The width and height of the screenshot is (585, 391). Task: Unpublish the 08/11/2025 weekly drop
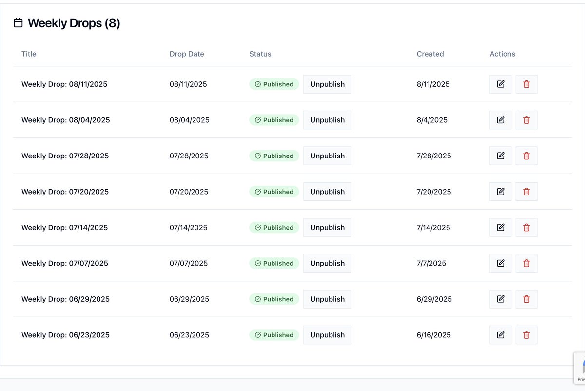point(327,84)
